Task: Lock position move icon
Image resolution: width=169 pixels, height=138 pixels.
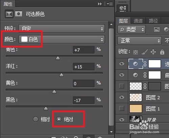Action: point(153,52)
